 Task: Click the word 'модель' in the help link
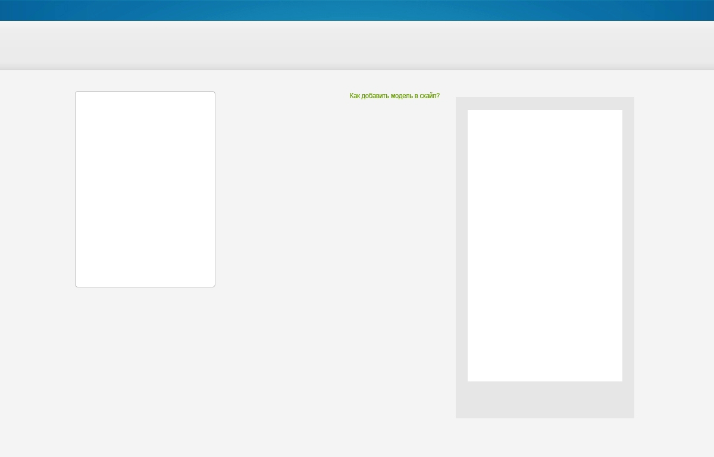(x=402, y=96)
